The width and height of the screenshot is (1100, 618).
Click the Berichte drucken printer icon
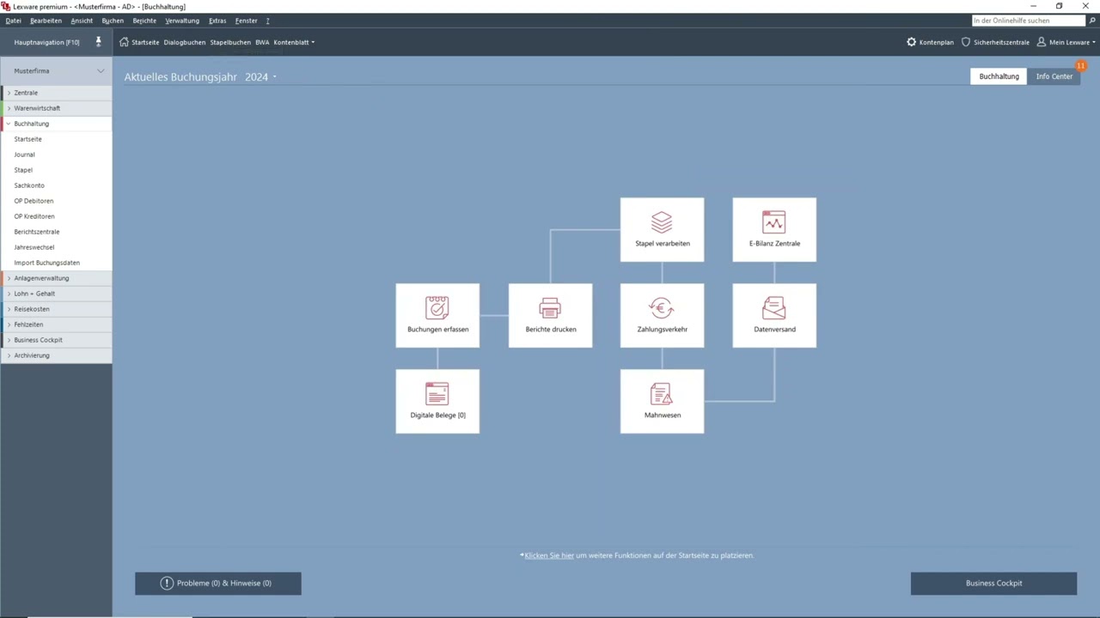click(550, 307)
